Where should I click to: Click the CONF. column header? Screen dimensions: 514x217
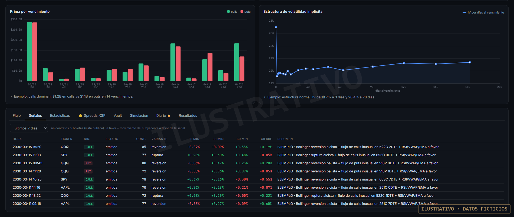[x=141, y=139]
